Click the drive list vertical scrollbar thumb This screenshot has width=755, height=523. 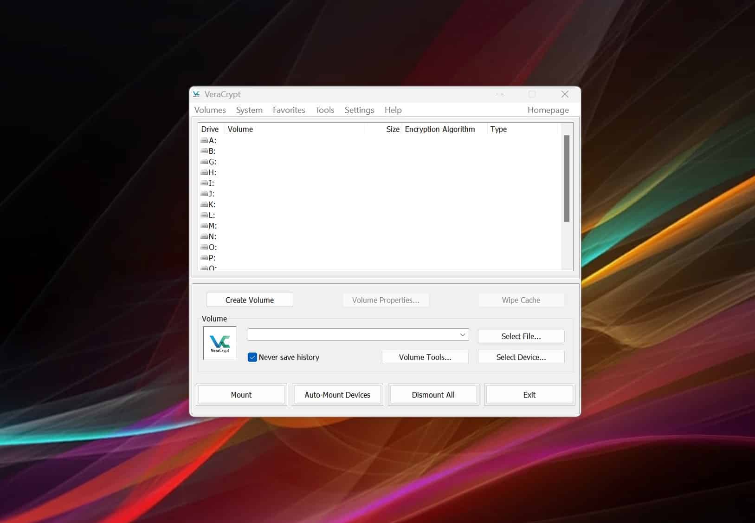(x=567, y=179)
